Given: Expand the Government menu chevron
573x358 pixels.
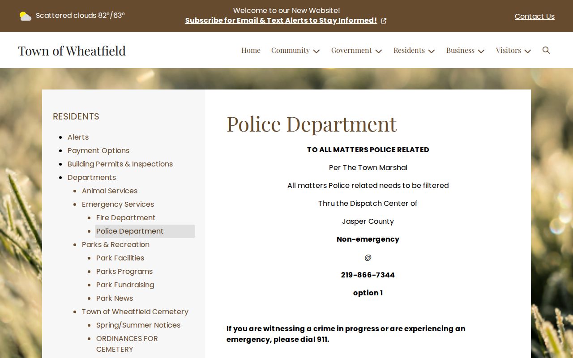Looking at the screenshot, I should coord(379,51).
